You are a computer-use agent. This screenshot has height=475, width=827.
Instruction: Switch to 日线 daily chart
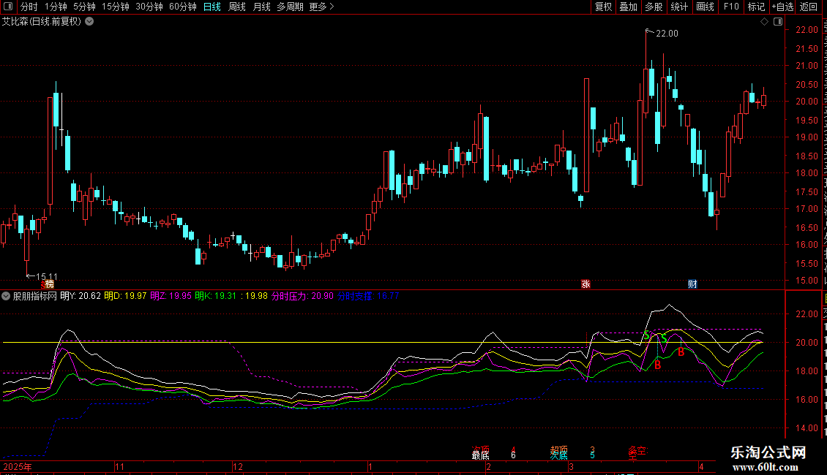point(212,7)
